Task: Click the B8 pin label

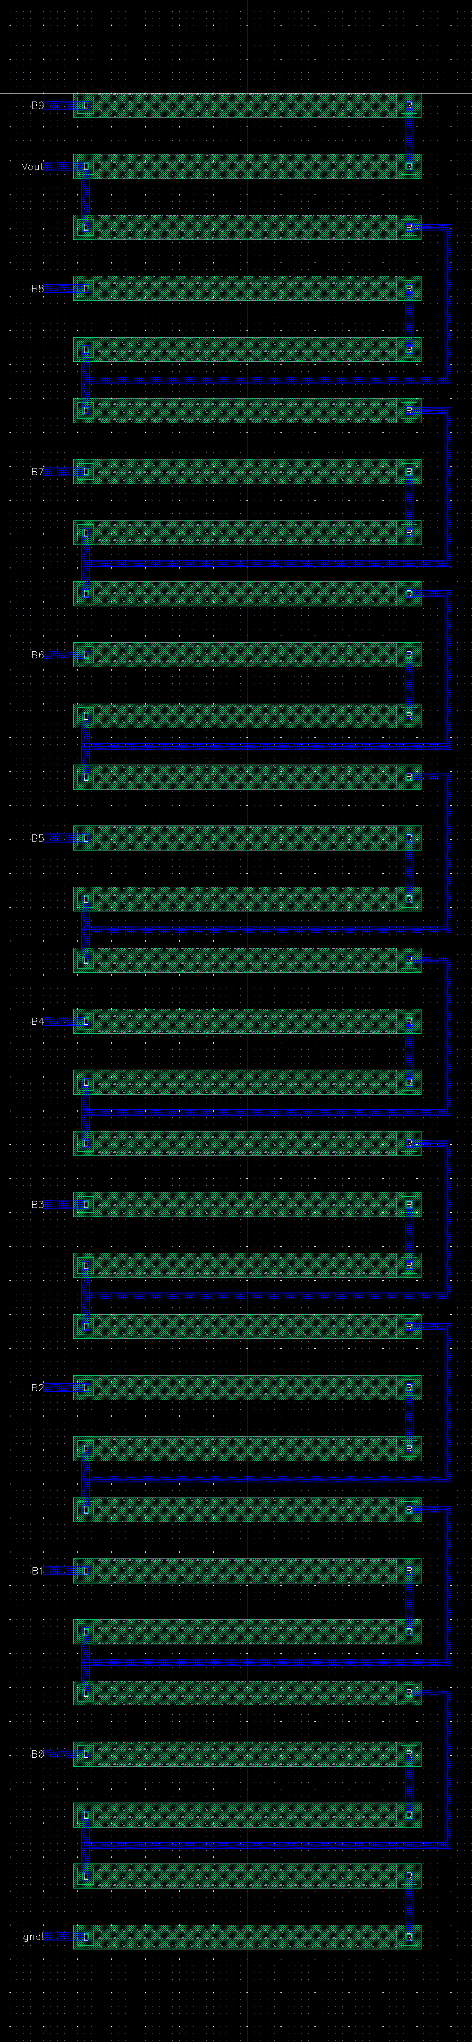Action: pos(37,289)
